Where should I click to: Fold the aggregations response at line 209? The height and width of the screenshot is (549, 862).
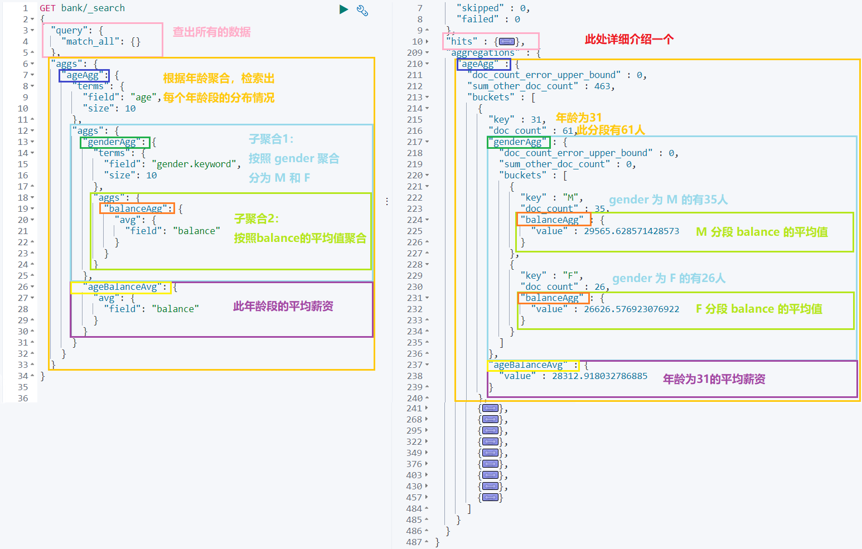[427, 52]
